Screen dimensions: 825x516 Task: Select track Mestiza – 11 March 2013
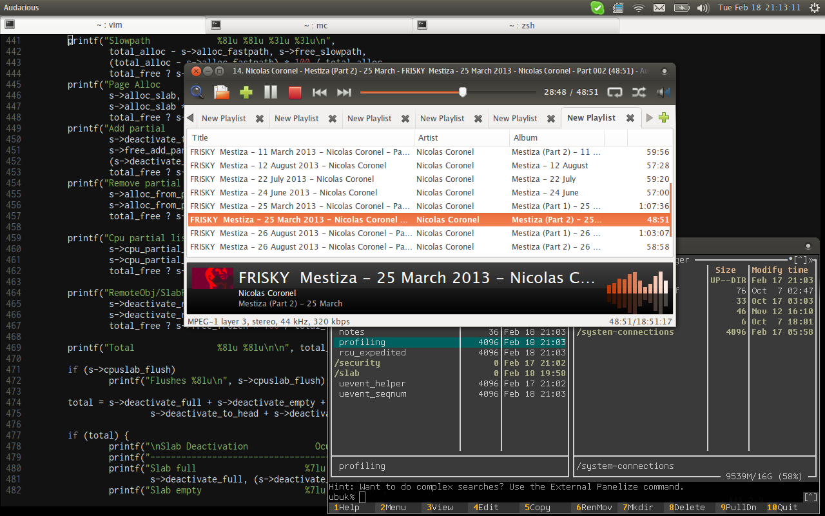point(429,152)
